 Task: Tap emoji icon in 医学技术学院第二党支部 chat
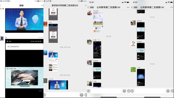(82, 95)
